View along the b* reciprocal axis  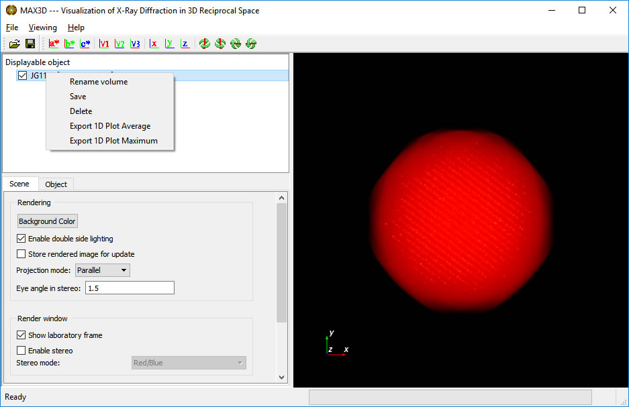click(70, 44)
